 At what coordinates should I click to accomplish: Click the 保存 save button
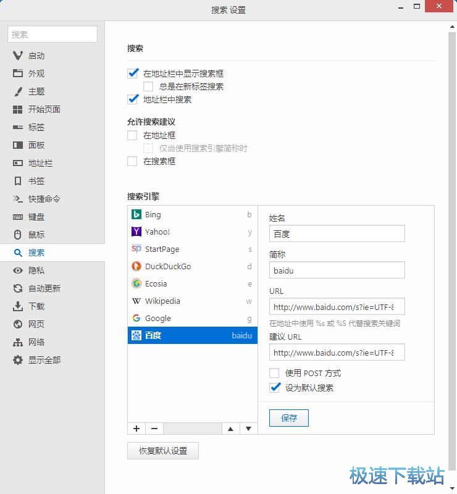click(288, 418)
